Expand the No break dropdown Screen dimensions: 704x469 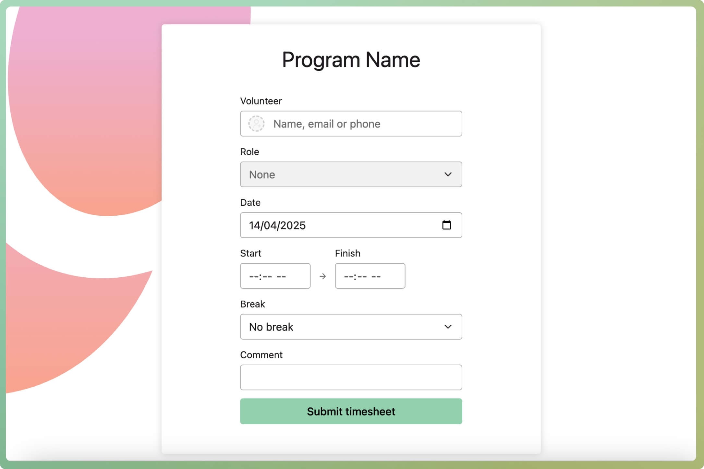click(344, 327)
